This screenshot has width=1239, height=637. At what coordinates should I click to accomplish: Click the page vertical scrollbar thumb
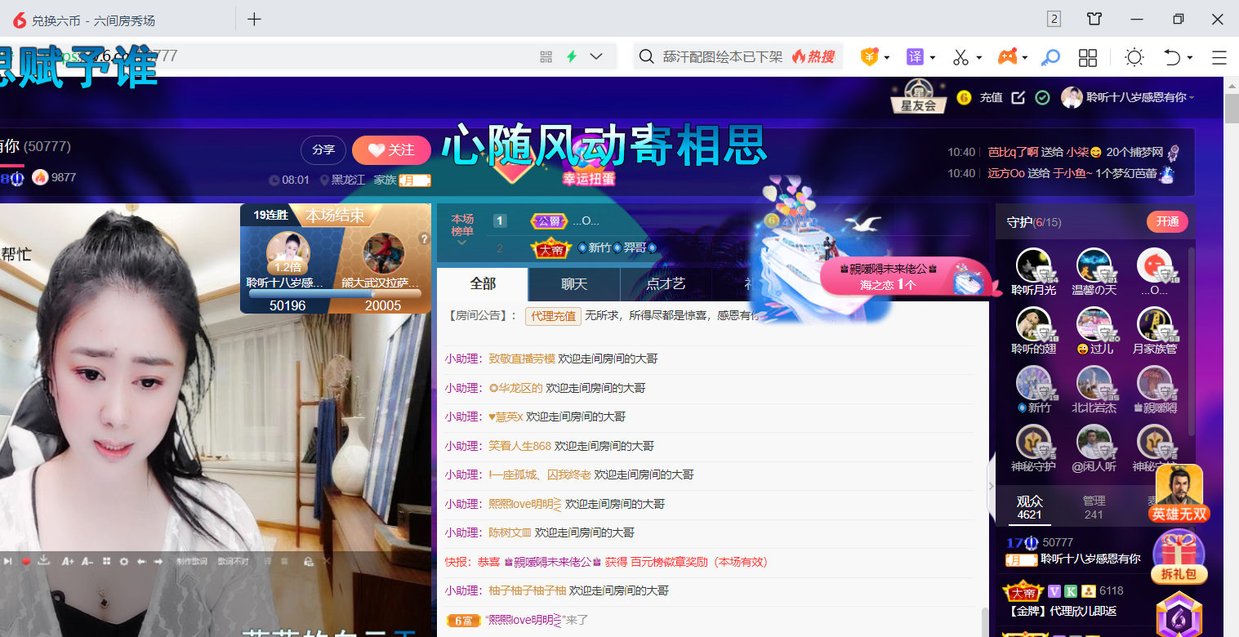point(1232,108)
